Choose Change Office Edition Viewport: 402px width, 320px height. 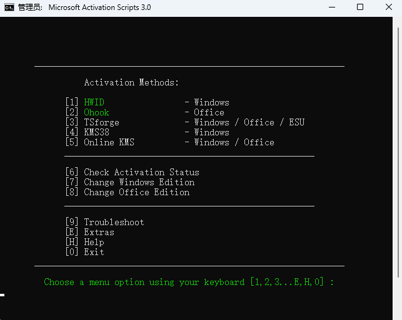coord(136,192)
